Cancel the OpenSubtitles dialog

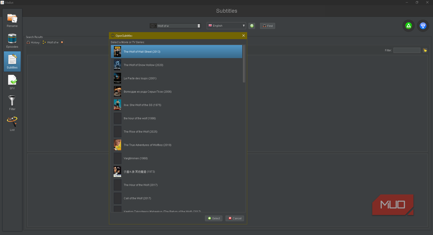(235, 218)
